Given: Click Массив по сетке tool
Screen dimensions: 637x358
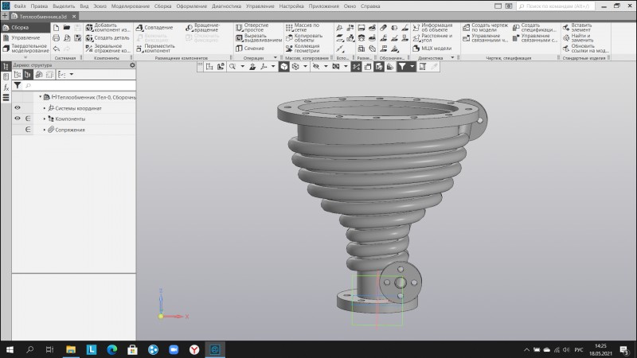Looking at the screenshot, I should pos(303,28).
